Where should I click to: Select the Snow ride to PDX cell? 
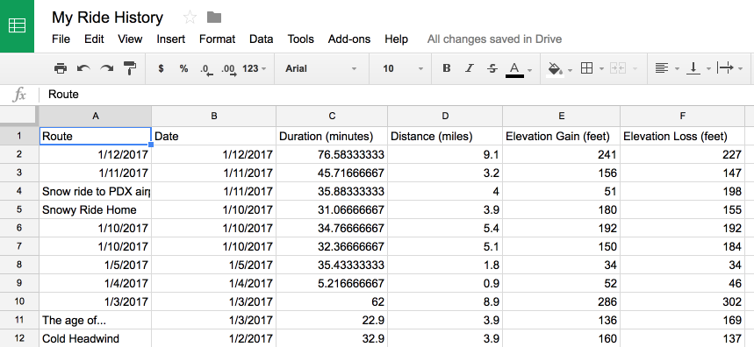click(x=95, y=192)
